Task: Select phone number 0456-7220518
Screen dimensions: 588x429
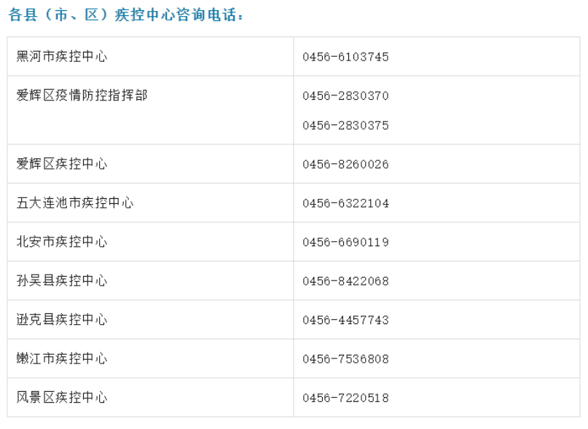Action: click(345, 398)
